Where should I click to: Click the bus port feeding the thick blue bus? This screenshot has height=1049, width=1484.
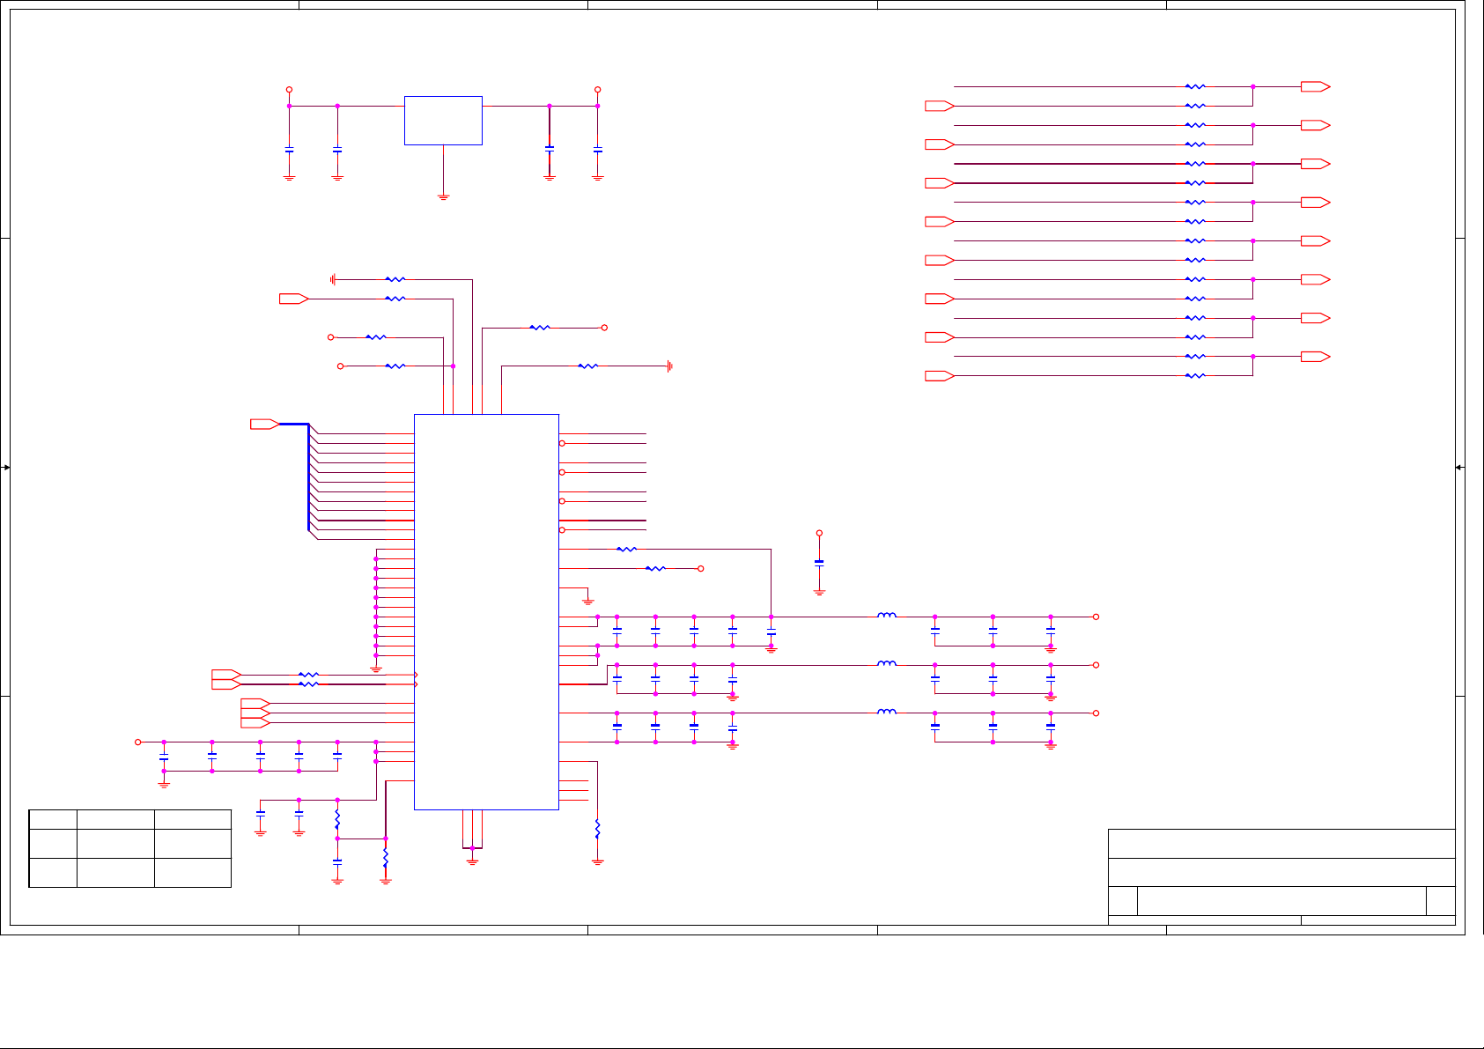(264, 425)
